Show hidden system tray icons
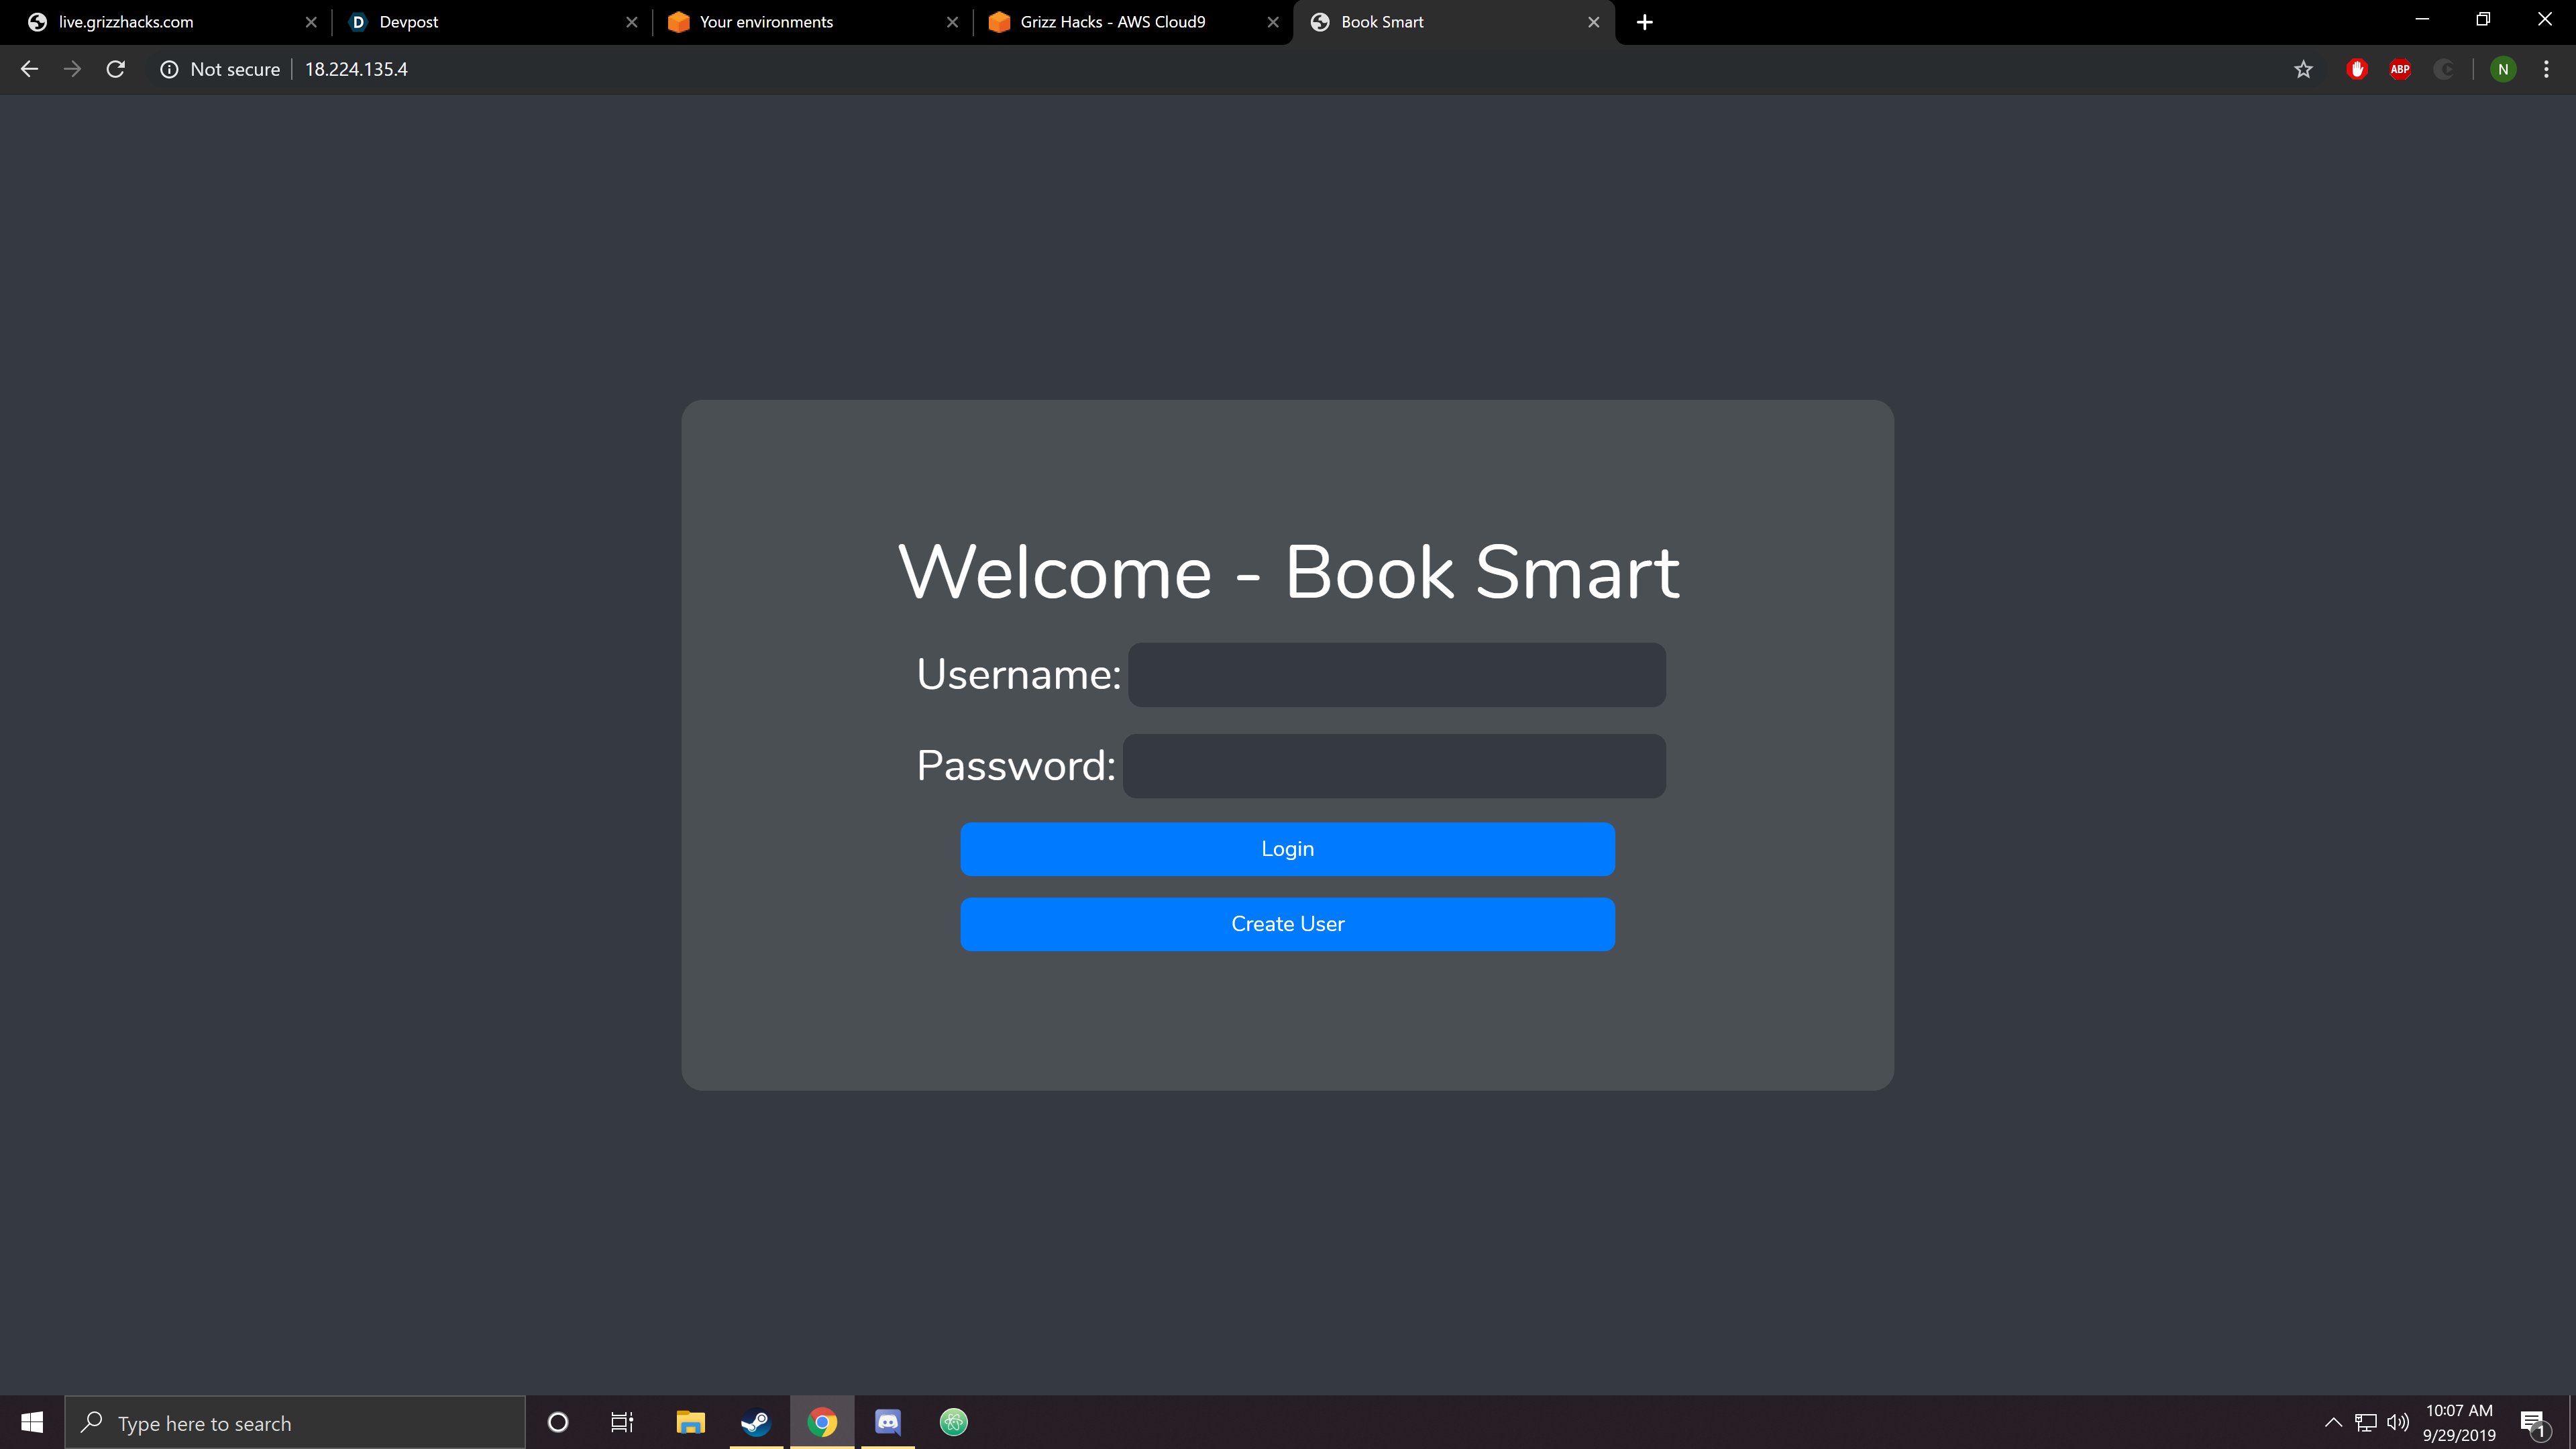Image resolution: width=2576 pixels, height=1449 pixels. 2333,1422
